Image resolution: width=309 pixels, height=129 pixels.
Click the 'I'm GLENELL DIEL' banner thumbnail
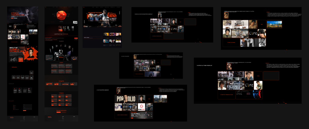[141, 115]
